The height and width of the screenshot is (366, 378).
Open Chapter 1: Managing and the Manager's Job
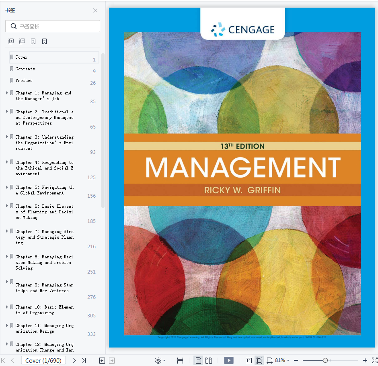coord(43,96)
